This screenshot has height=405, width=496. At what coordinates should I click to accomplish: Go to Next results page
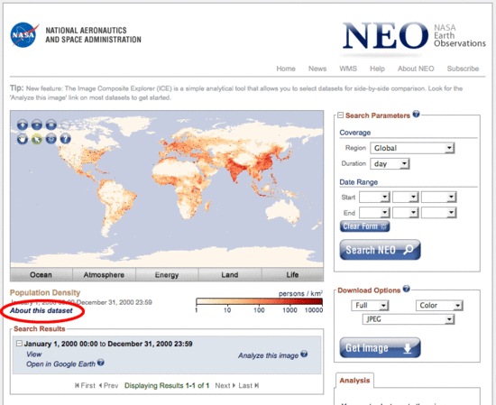tap(225, 385)
